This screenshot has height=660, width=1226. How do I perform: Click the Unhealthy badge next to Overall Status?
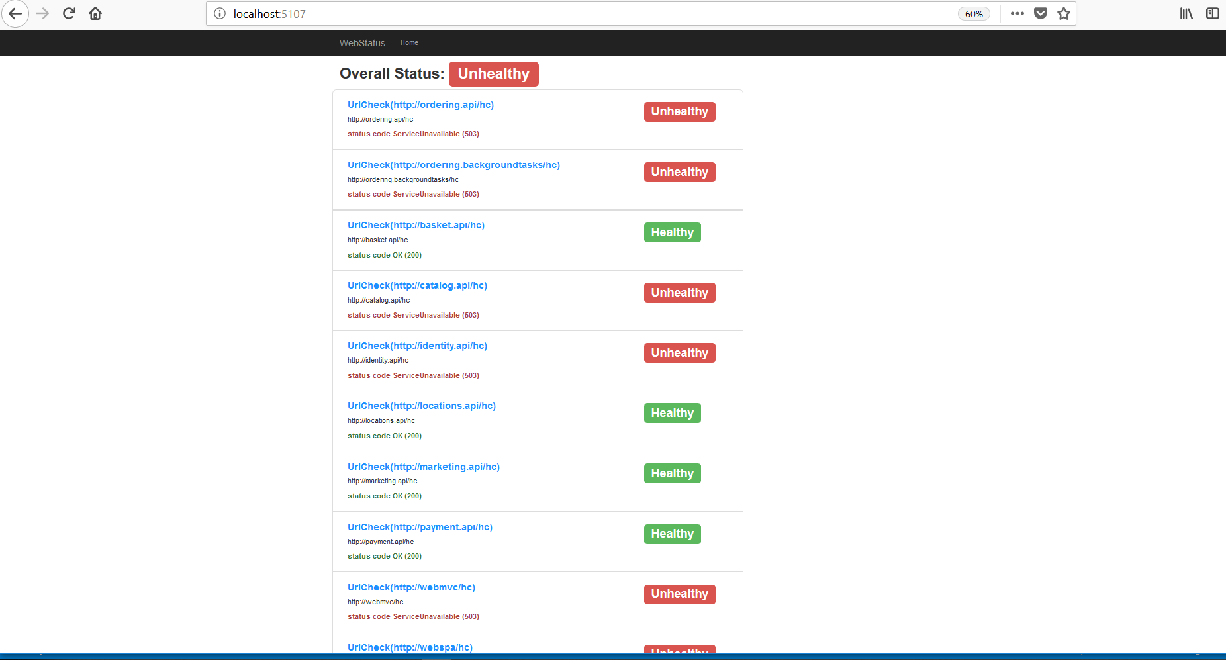coord(493,73)
